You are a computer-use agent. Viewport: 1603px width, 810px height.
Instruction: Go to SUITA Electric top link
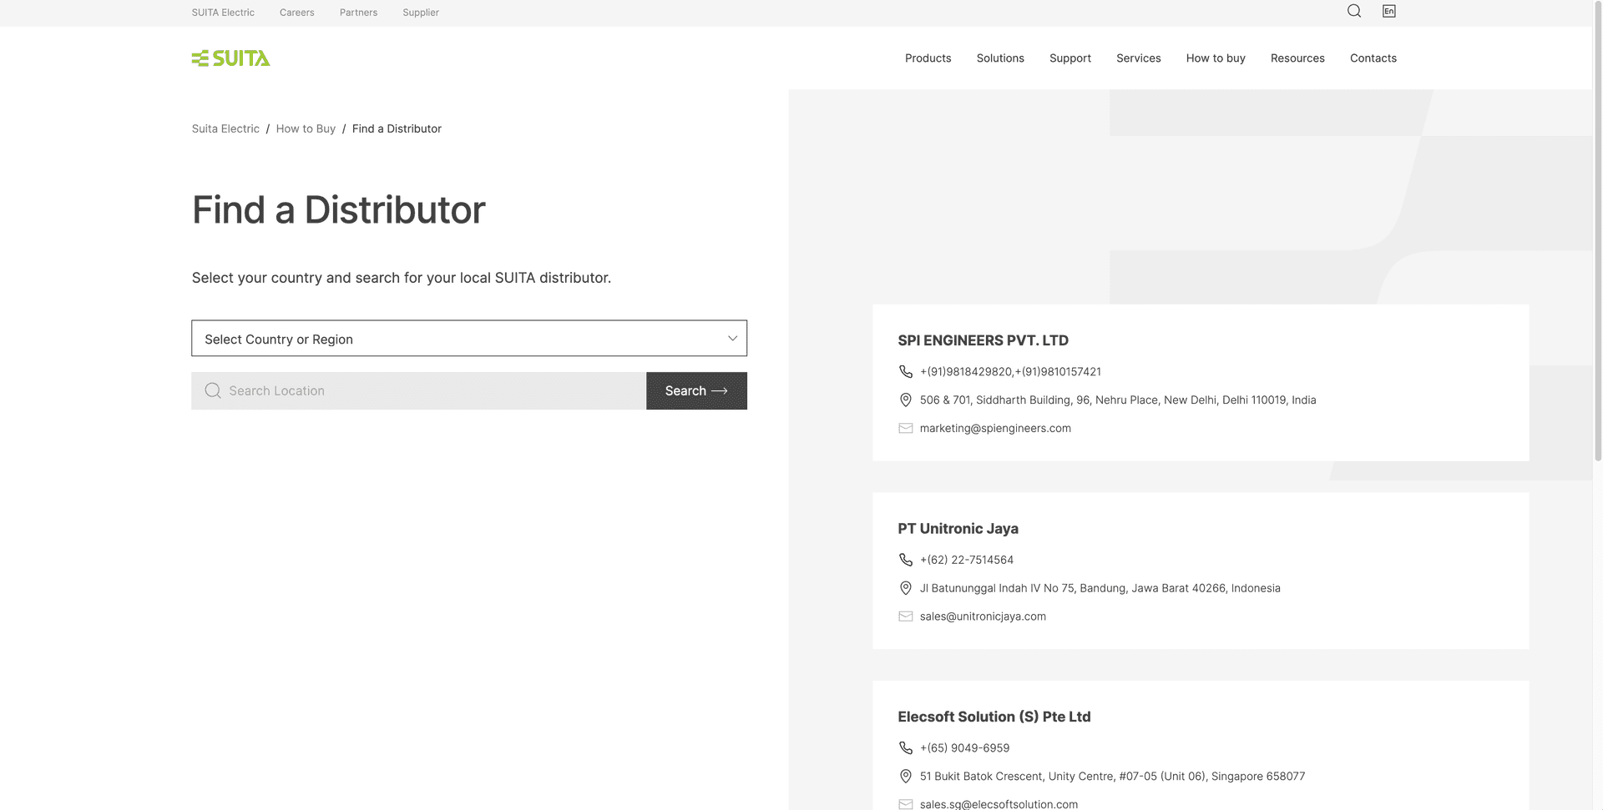223,13
